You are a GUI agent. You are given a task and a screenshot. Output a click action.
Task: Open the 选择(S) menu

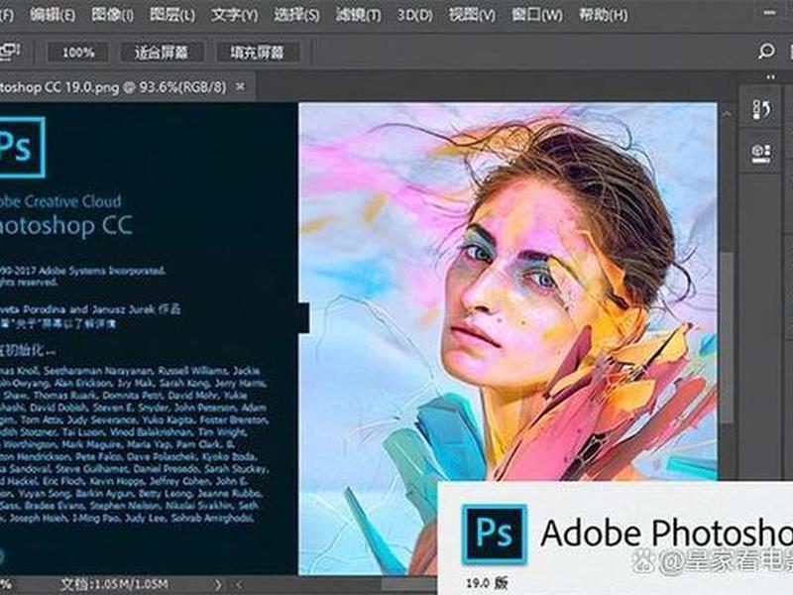click(296, 15)
